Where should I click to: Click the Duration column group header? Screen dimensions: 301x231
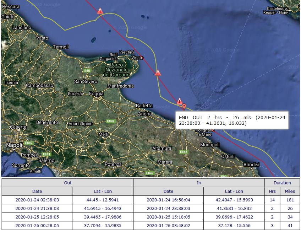(x=282, y=183)
